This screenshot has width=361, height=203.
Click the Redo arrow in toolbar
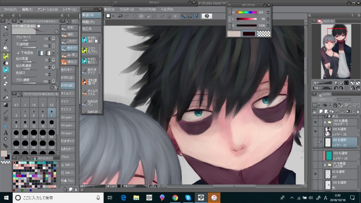tap(127, 16)
